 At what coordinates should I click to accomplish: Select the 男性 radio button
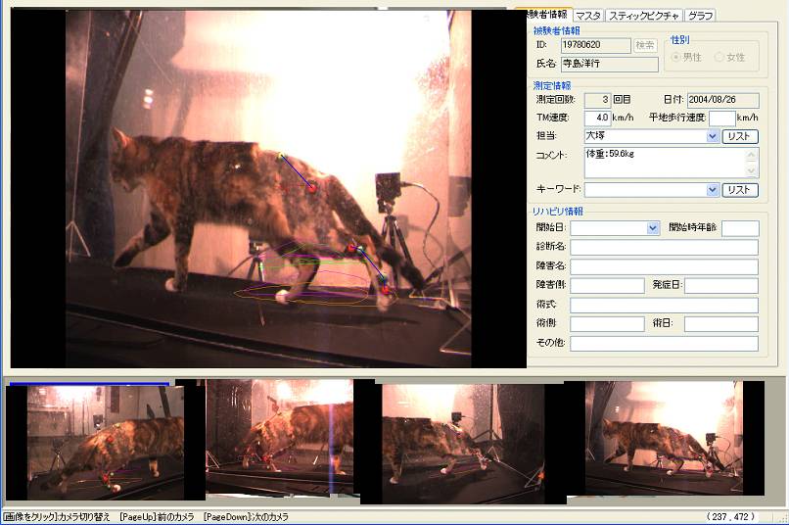[x=675, y=58]
